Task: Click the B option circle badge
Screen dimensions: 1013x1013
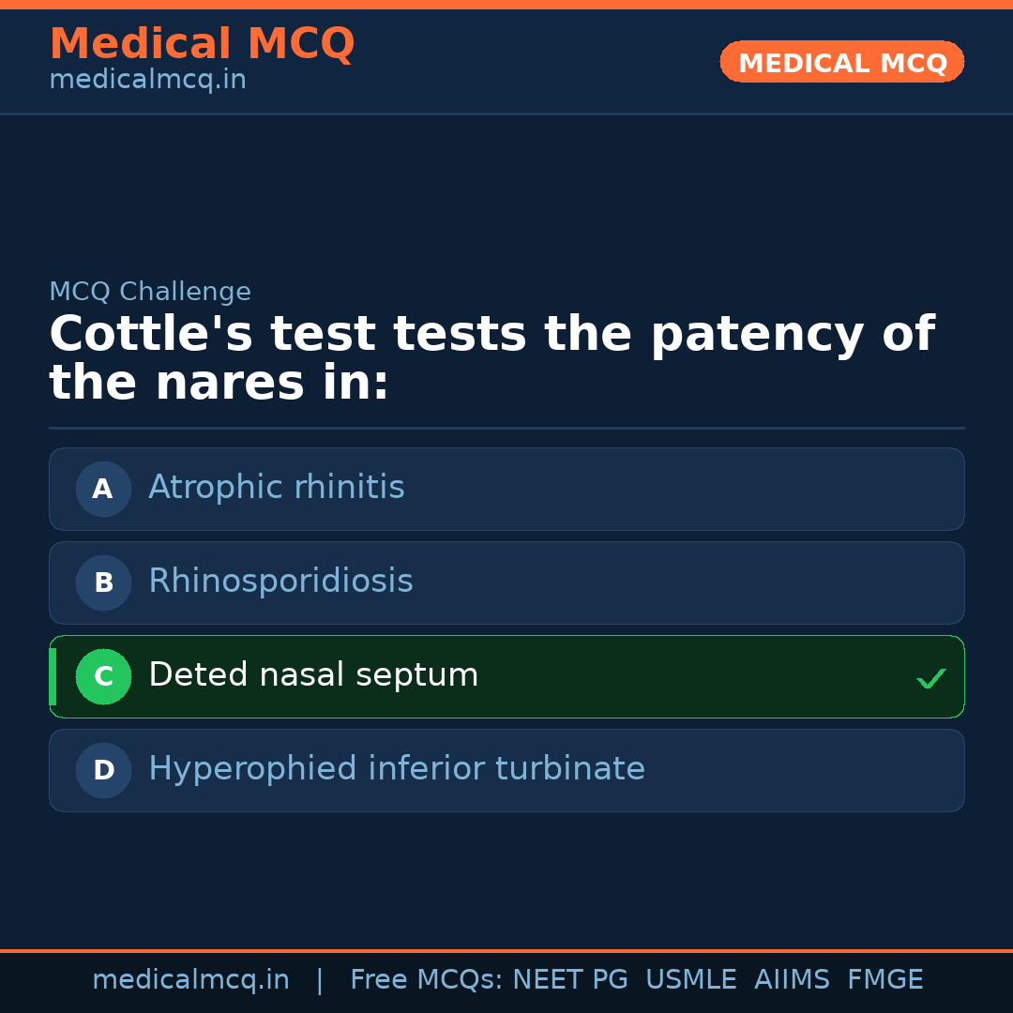Action: (x=103, y=582)
